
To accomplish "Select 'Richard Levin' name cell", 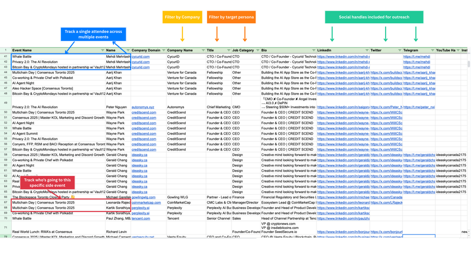I will [x=118, y=228].
